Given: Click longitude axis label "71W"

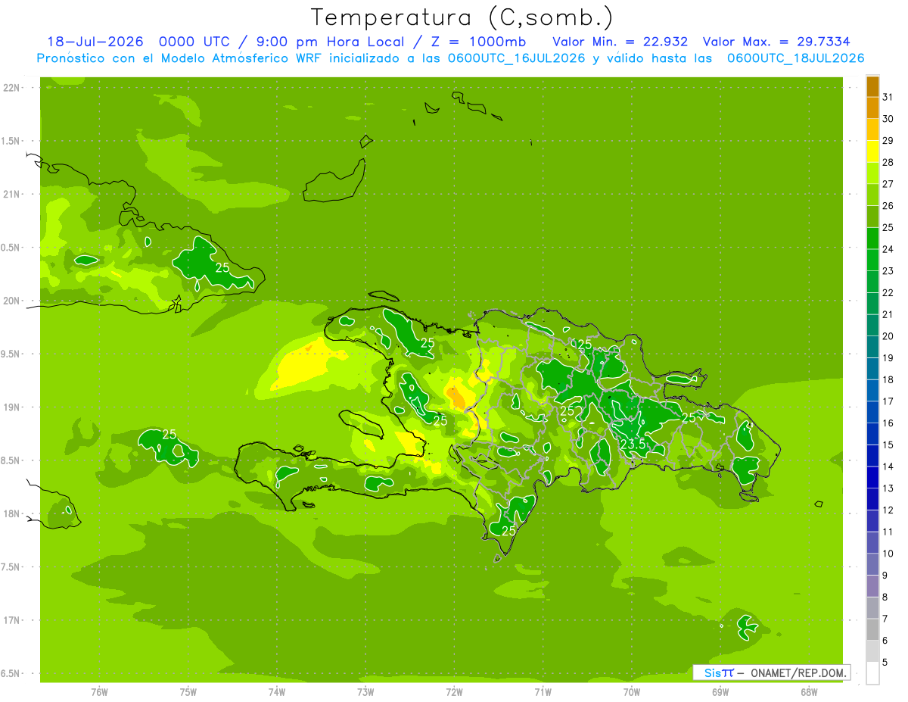Looking at the screenshot, I should click(543, 692).
